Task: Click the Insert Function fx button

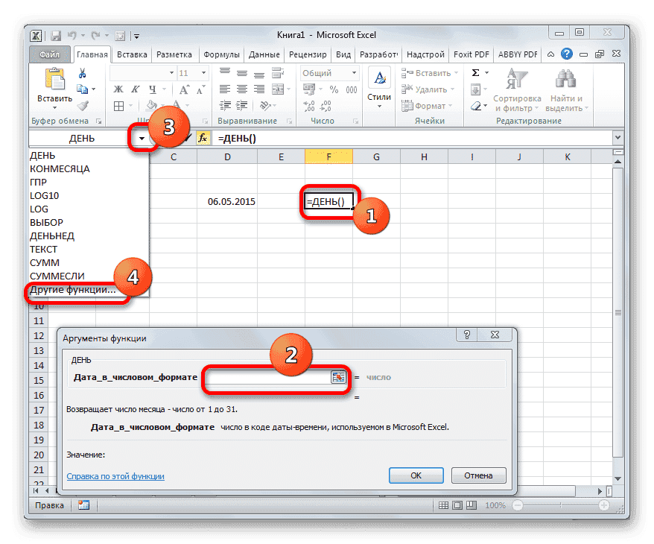Action: pos(202,138)
